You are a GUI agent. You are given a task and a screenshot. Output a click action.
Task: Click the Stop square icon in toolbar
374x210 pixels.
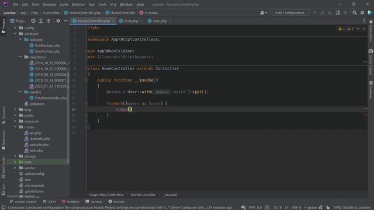pos(345,13)
